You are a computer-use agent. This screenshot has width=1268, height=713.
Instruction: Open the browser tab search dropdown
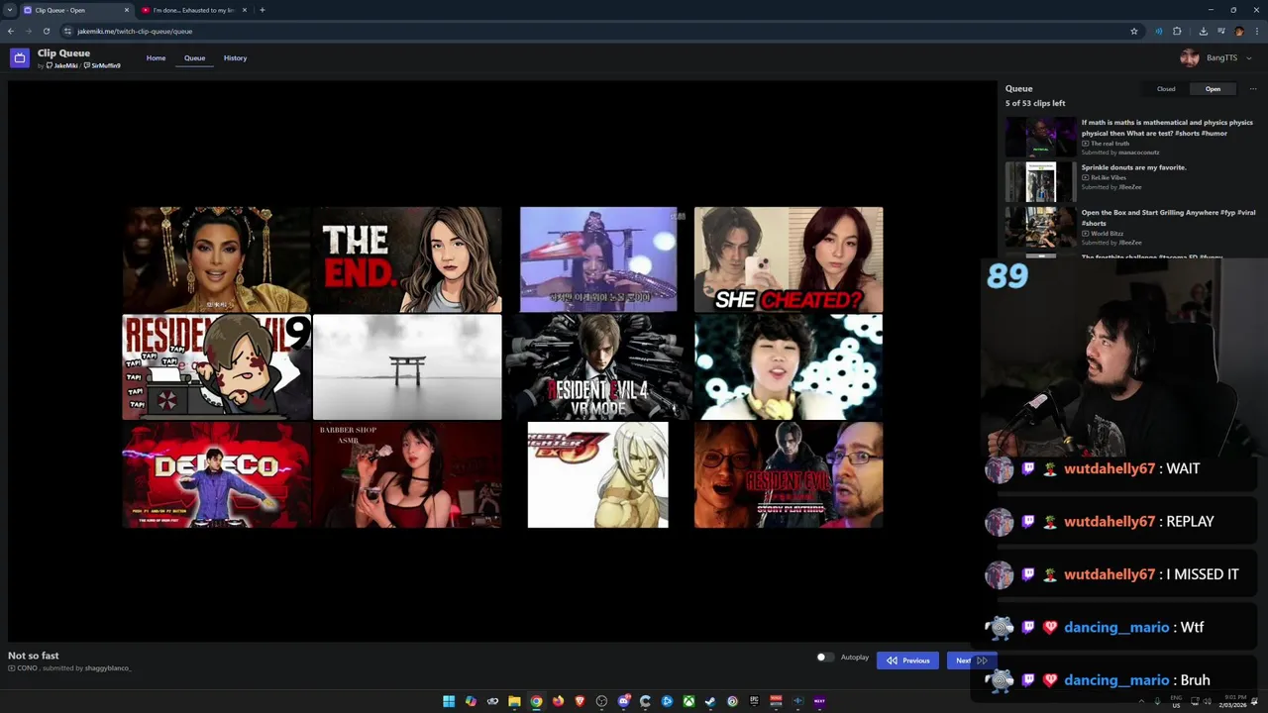[9, 10]
